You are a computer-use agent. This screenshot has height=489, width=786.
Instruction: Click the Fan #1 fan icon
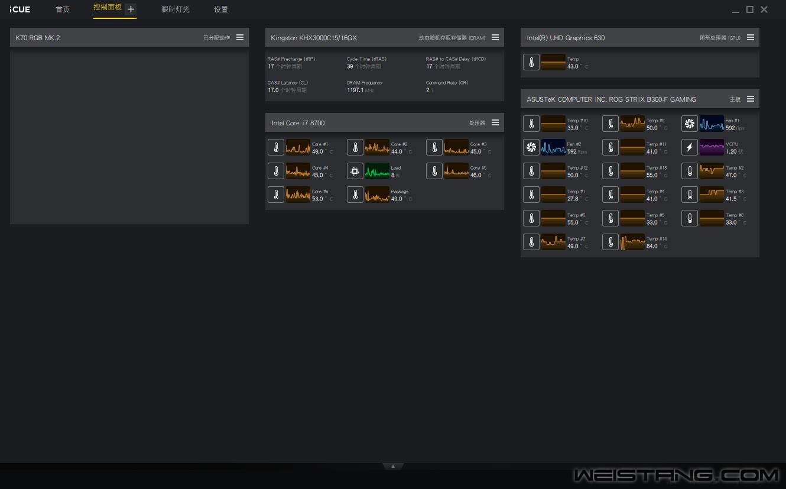(x=690, y=124)
